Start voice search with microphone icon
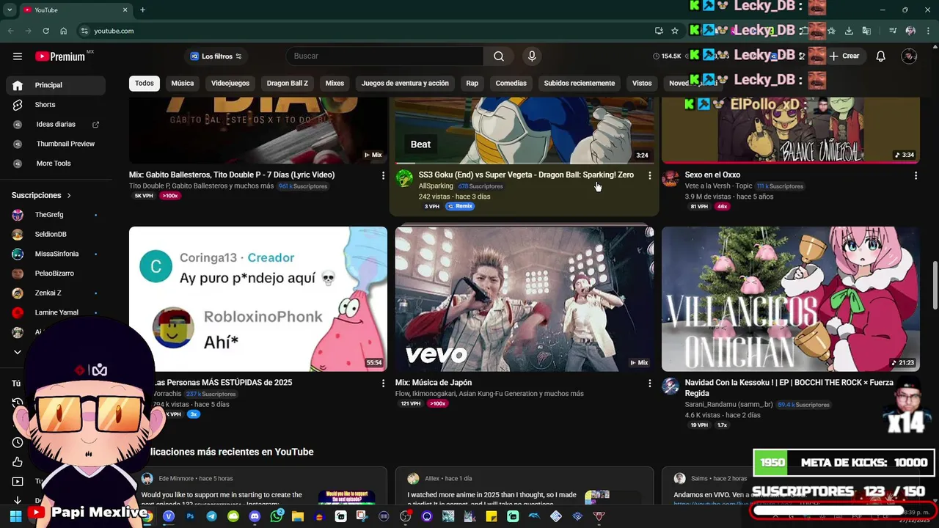This screenshot has width=939, height=528. point(532,56)
